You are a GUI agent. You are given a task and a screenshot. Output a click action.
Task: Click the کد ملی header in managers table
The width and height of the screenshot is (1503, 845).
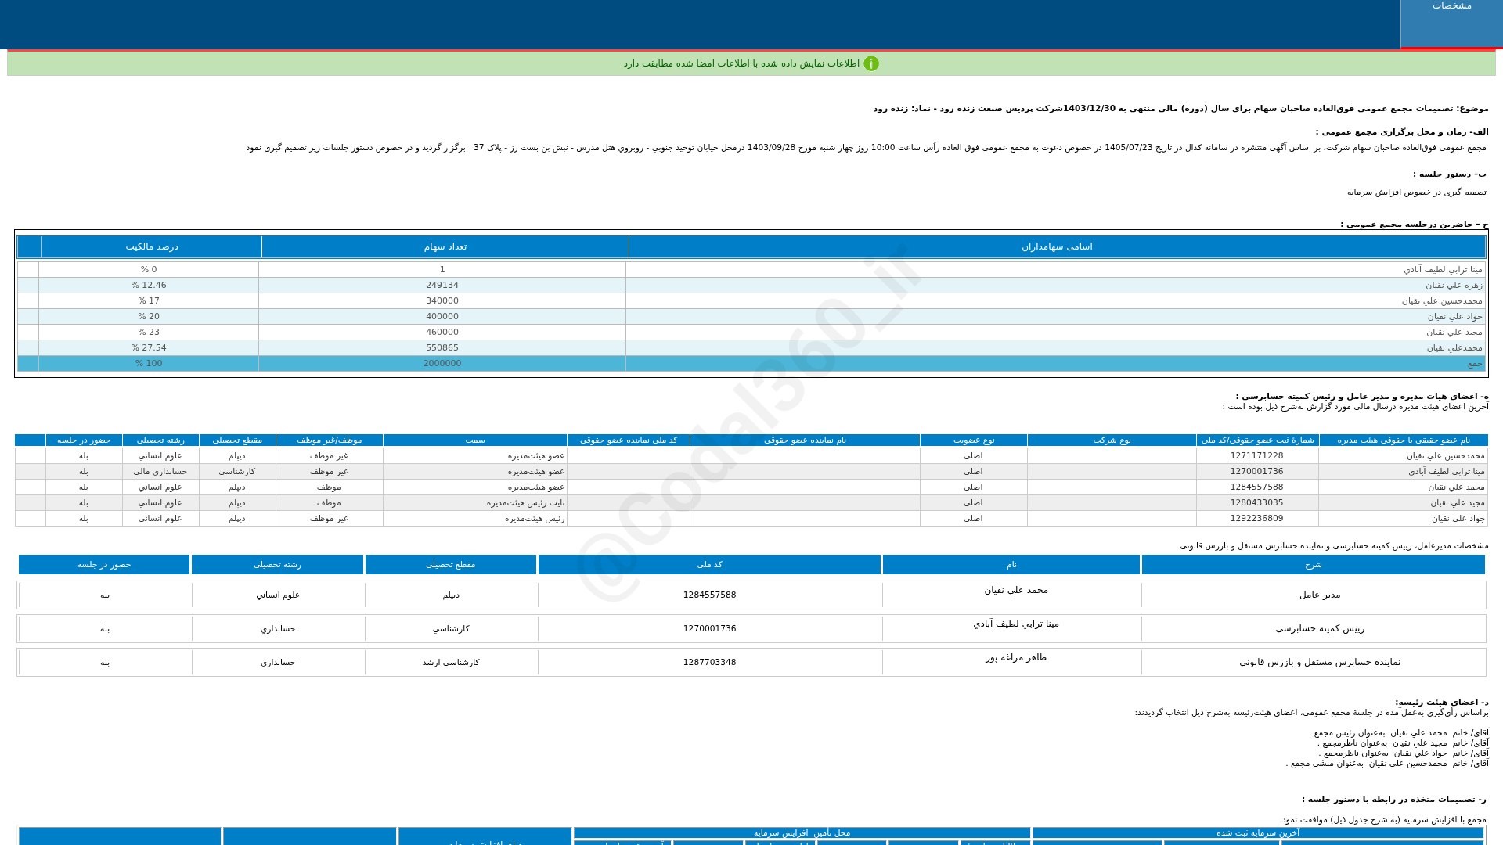pyautogui.click(x=709, y=565)
